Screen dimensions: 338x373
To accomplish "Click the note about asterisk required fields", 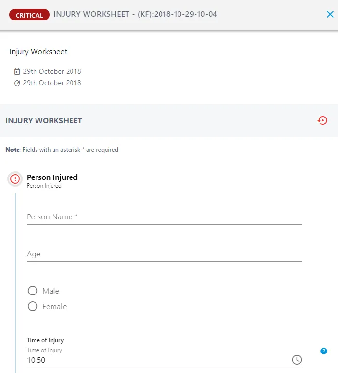I will click(x=62, y=150).
